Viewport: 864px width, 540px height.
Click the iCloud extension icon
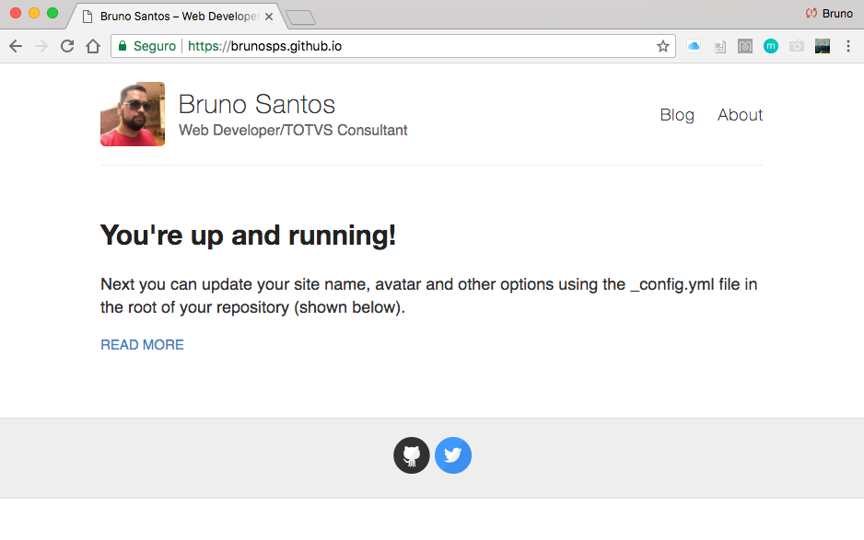pyautogui.click(x=694, y=46)
